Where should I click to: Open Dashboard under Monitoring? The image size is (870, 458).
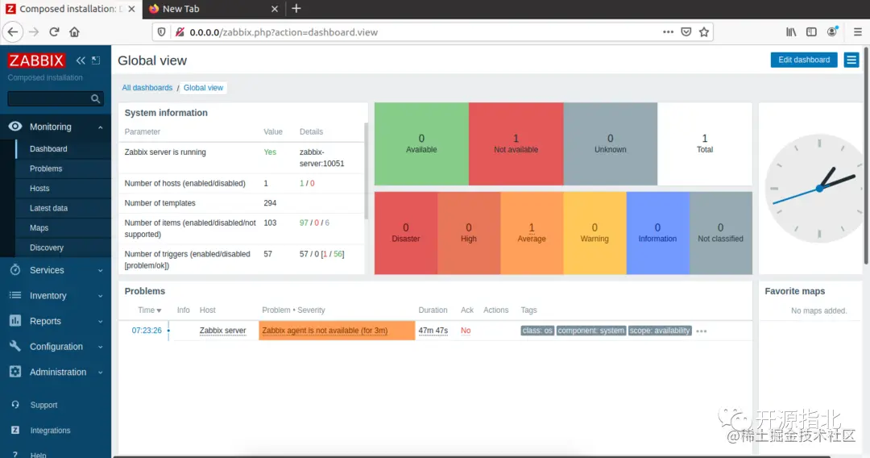coord(64,149)
